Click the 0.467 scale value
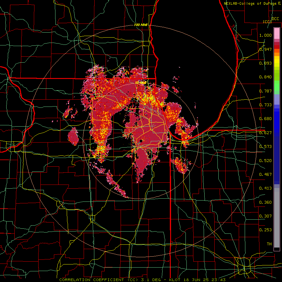Viewport: 282px width, 282px height. click(x=265, y=174)
